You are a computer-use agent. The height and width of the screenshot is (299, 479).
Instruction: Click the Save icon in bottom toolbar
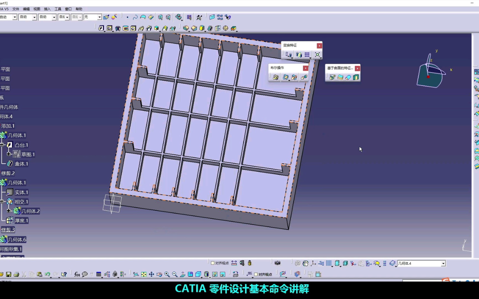click(9, 274)
